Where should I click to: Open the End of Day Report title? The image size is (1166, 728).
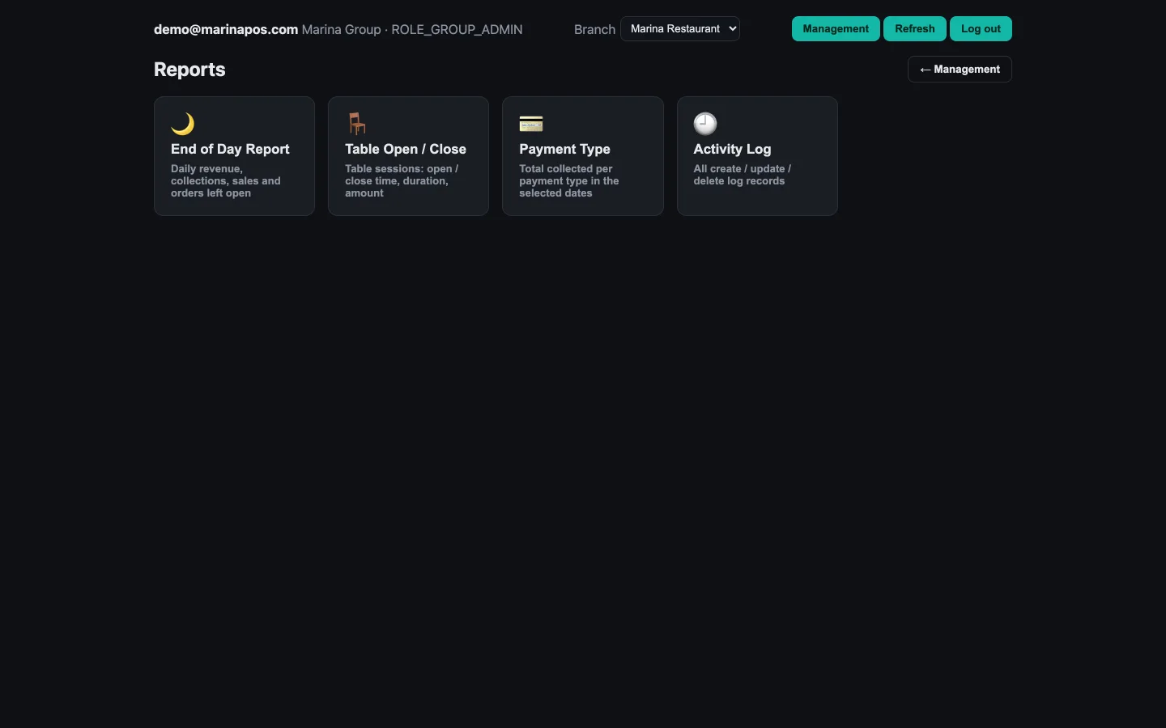click(230, 149)
